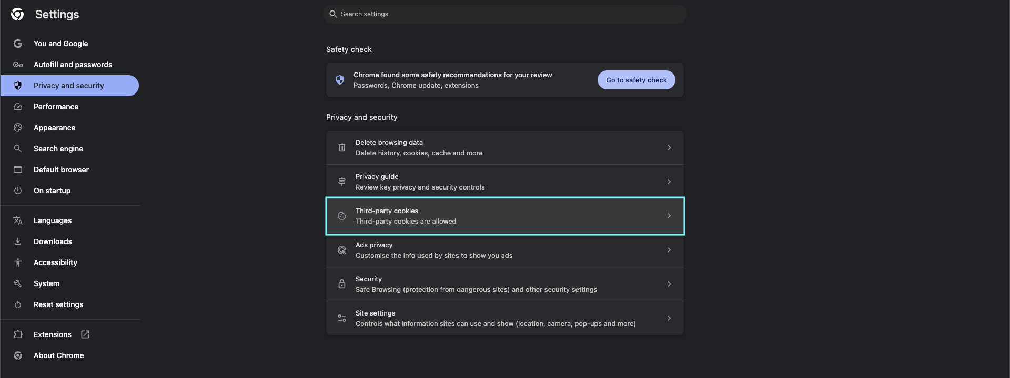The height and width of the screenshot is (378, 1010).
Task: Click the Extensions external-link icon
Action: tap(85, 334)
